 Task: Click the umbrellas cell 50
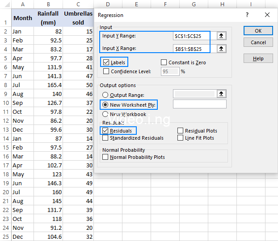[78, 85]
